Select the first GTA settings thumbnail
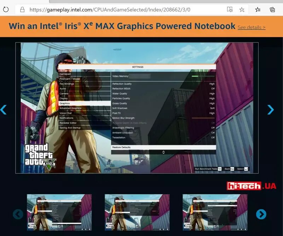Screen dimensions: 283x236 click(x=59, y=212)
